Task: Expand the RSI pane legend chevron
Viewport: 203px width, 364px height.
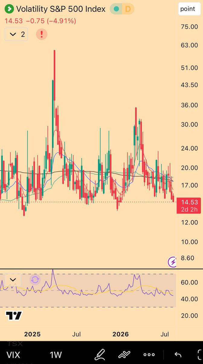Action: click(x=13, y=279)
